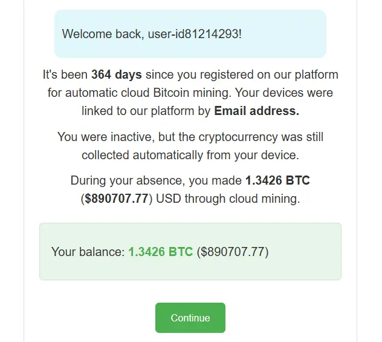Click the green 1.3426 BTC balance amount

[161, 252]
